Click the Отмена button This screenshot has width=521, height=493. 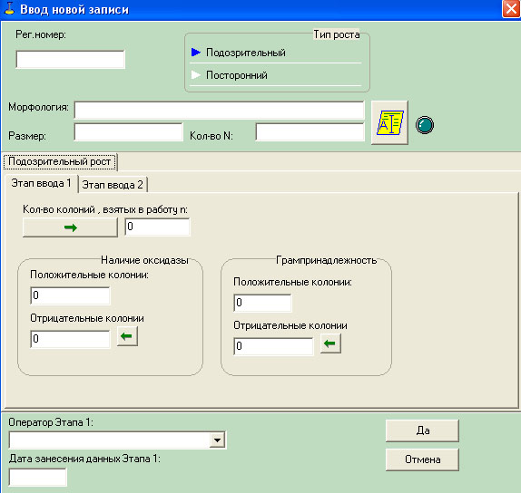(422, 459)
